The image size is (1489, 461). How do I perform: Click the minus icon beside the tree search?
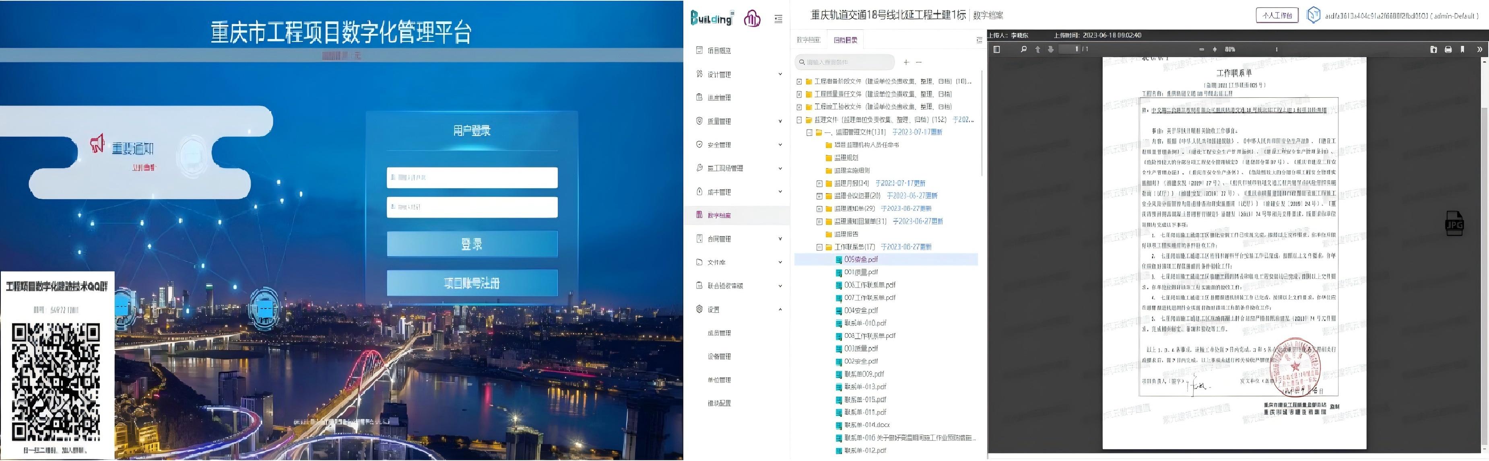(x=918, y=62)
